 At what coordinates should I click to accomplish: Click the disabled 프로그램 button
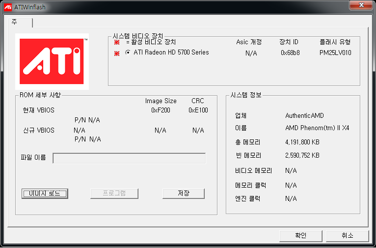(x=114, y=193)
